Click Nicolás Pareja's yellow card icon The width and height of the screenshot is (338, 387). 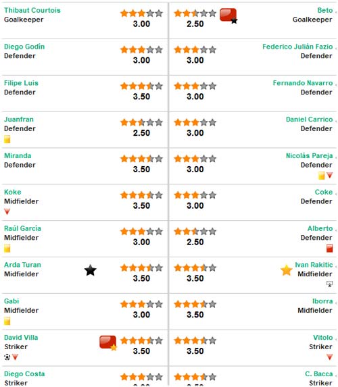click(321, 176)
